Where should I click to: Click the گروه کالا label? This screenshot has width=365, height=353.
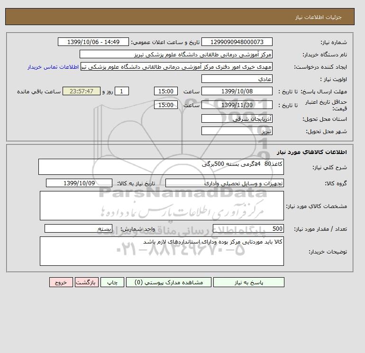pos(336,183)
